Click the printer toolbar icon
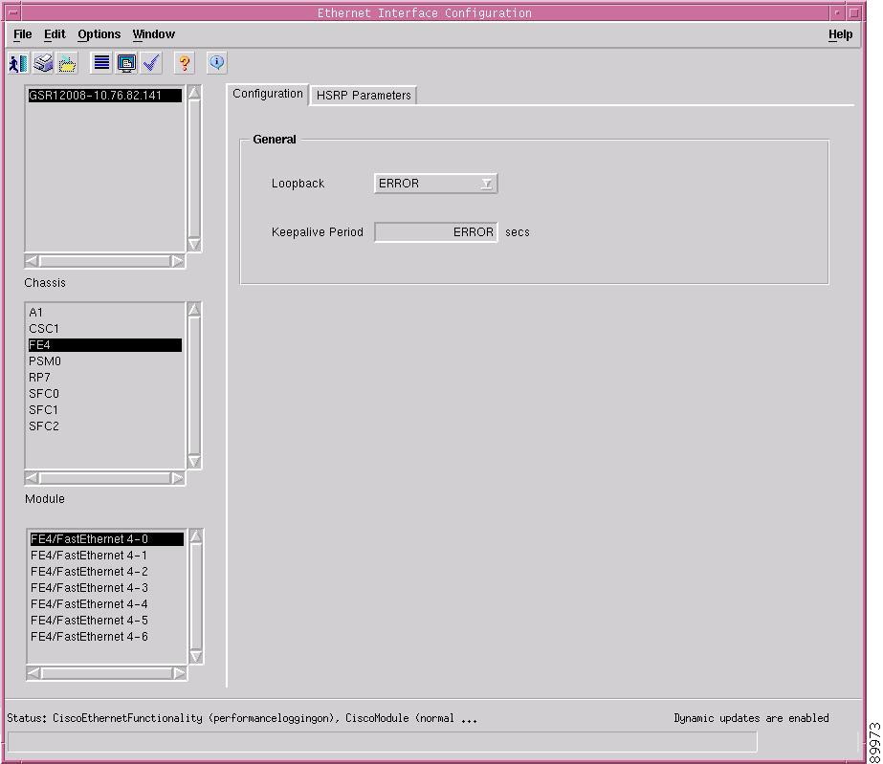 point(43,63)
